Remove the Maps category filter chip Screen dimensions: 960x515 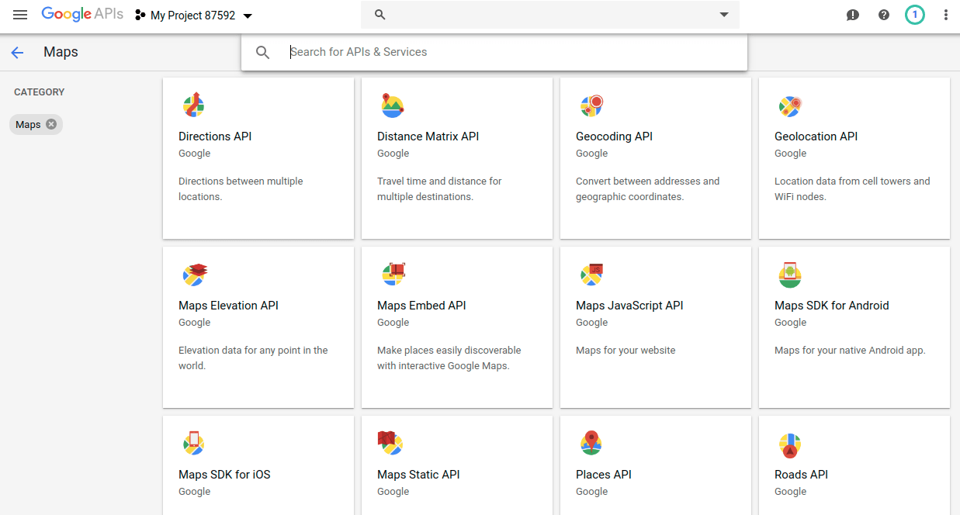(x=51, y=124)
